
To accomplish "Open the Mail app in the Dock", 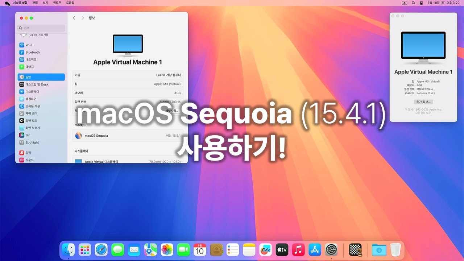I will coord(134,250).
